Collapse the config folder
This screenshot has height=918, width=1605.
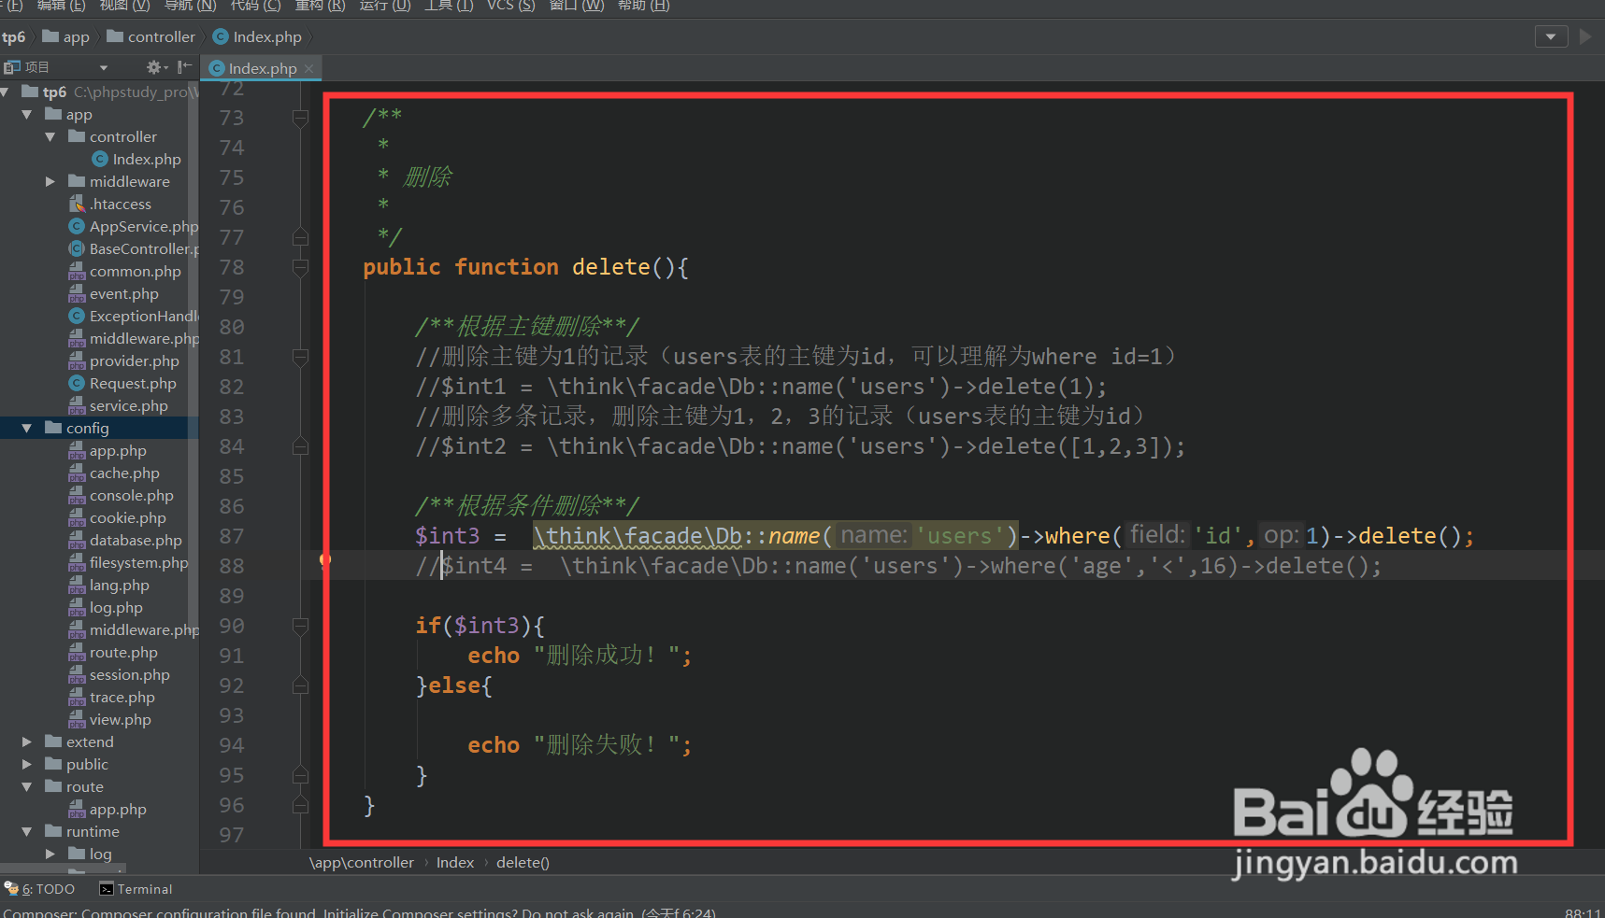tap(27, 428)
